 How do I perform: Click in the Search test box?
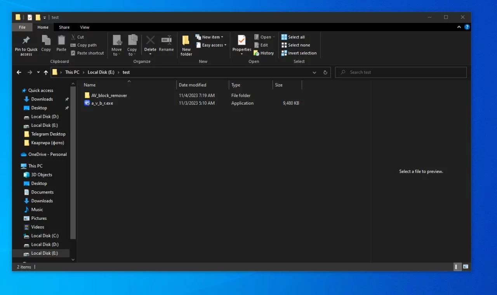pyautogui.click(x=401, y=72)
